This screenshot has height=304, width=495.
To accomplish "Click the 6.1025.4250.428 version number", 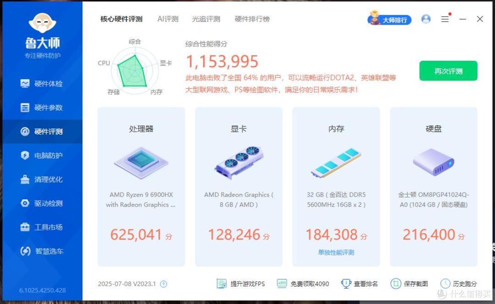I will tap(43, 290).
